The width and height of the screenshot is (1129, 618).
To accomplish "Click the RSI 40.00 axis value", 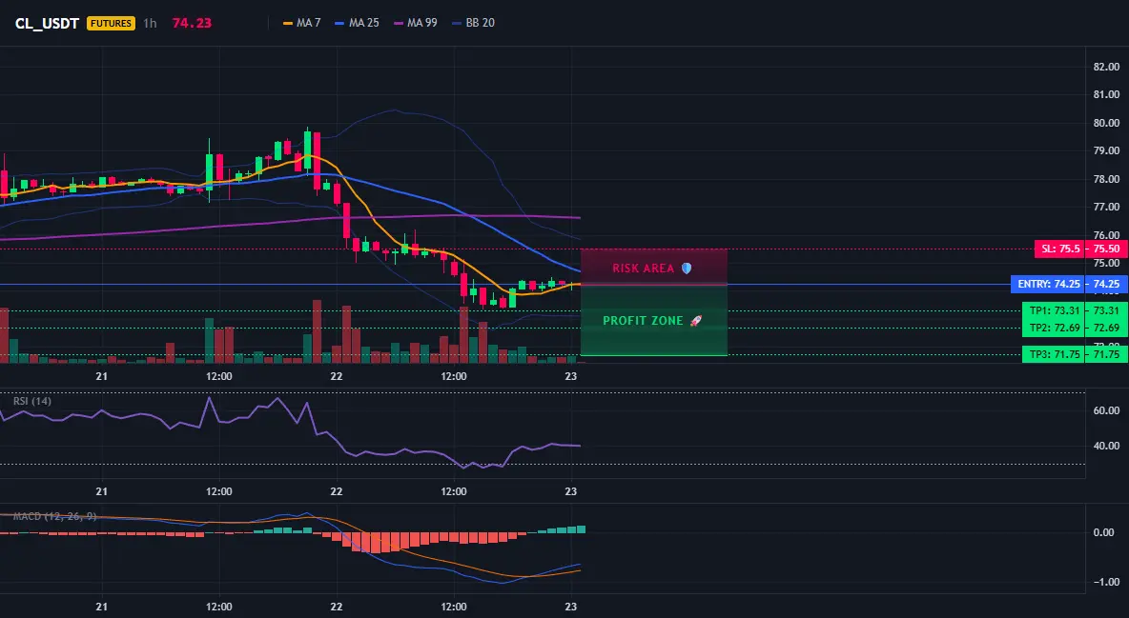I will pyautogui.click(x=1106, y=446).
